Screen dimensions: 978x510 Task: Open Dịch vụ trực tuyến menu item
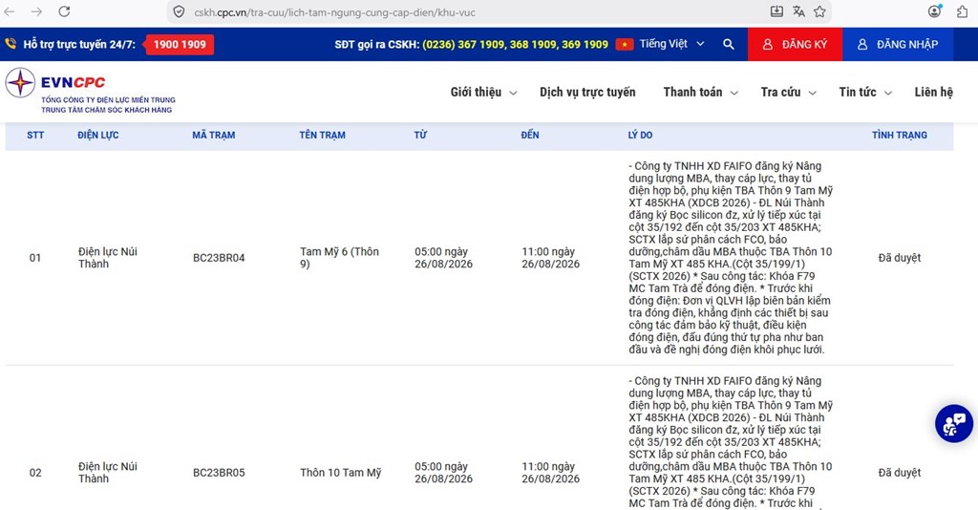[x=587, y=93]
